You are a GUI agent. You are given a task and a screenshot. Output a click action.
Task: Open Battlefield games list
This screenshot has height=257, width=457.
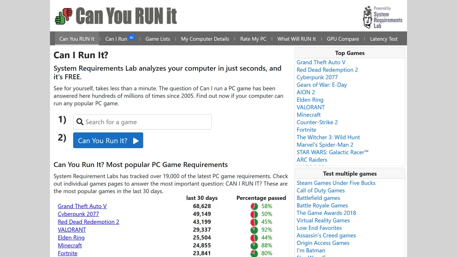point(318,198)
